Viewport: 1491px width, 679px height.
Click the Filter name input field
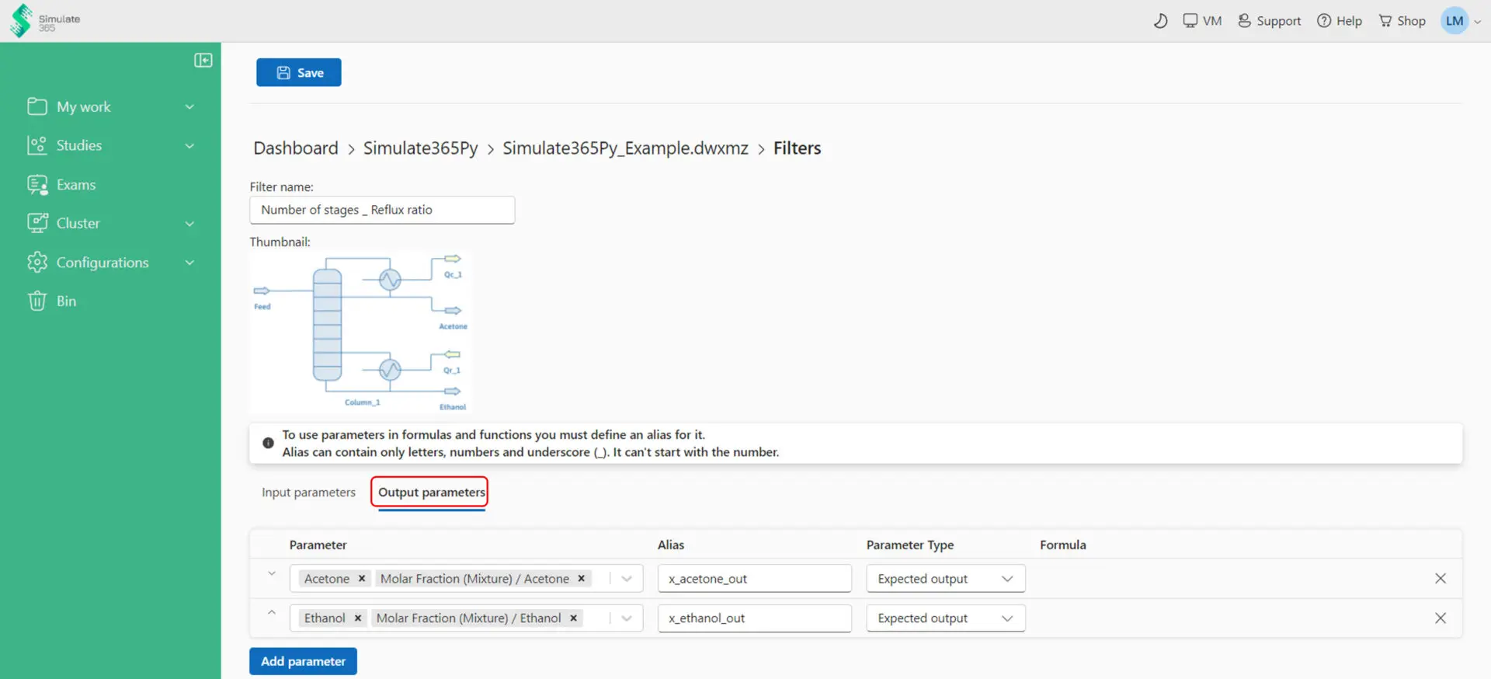pyautogui.click(x=382, y=210)
